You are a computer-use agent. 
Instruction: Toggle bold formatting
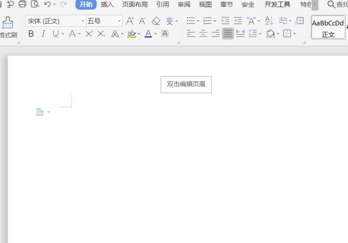coord(31,34)
